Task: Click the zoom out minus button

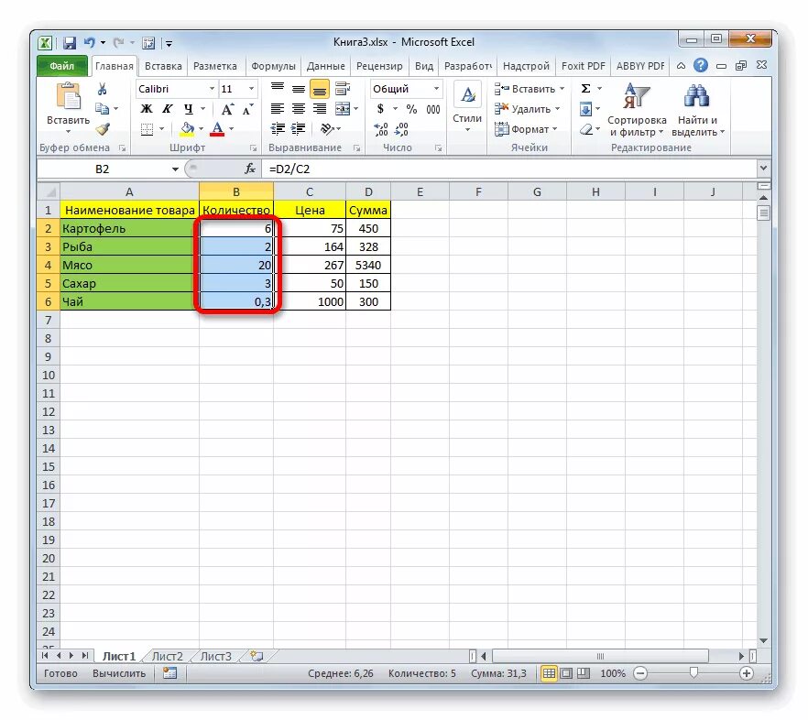Action: tap(640, 673)
